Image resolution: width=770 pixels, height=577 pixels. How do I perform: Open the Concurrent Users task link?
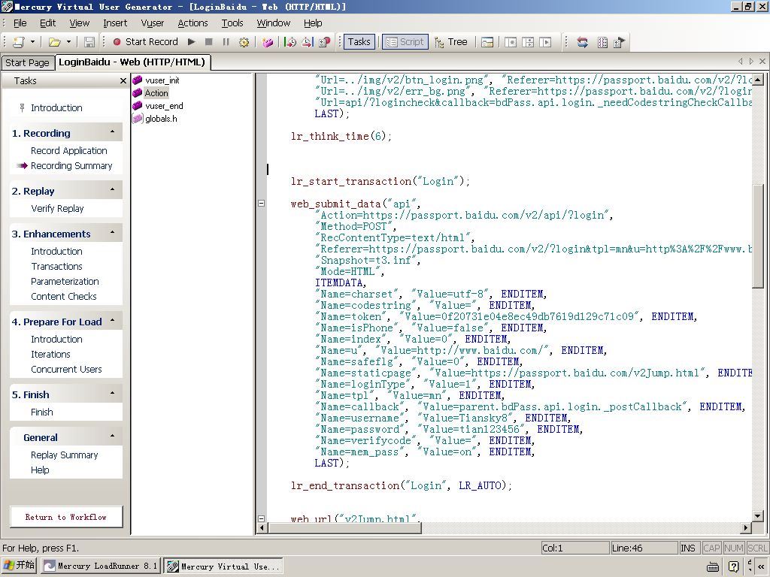coord(66,370)
